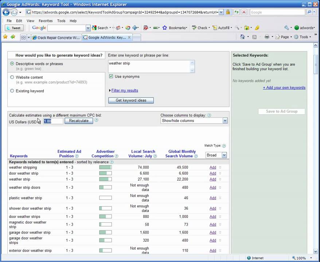Click the AutoFill toolbar icon
This screenshot has height=262, width=320.
coord(215,28)
